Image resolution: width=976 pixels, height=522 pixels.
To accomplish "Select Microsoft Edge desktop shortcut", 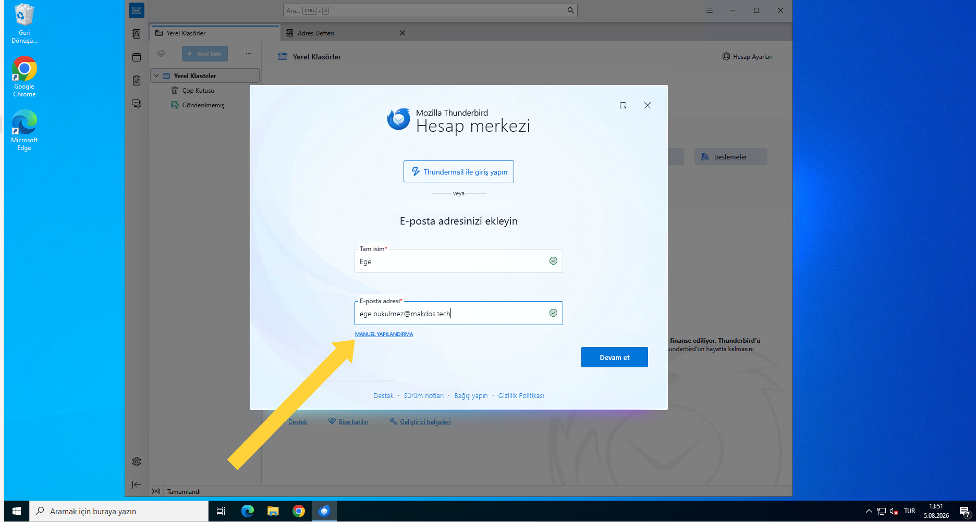I will (x=25, y=130).
